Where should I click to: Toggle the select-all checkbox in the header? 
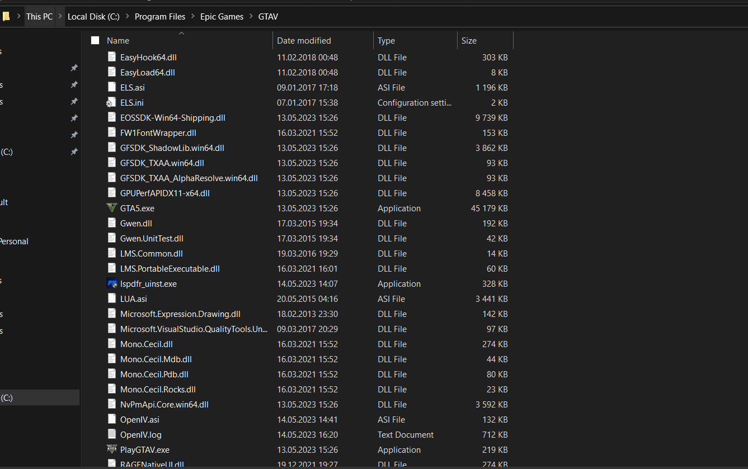(95, 40)
